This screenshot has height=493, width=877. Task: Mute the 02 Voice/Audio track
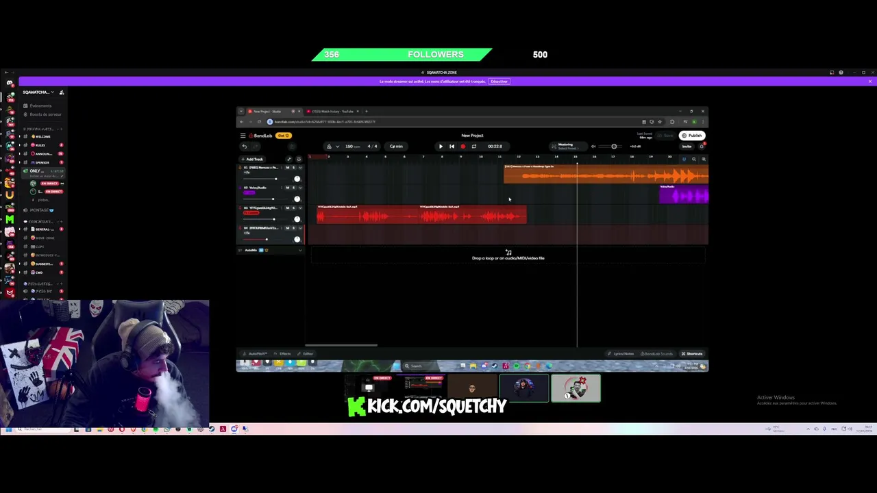pyautogui.click(x=288, y=188)
